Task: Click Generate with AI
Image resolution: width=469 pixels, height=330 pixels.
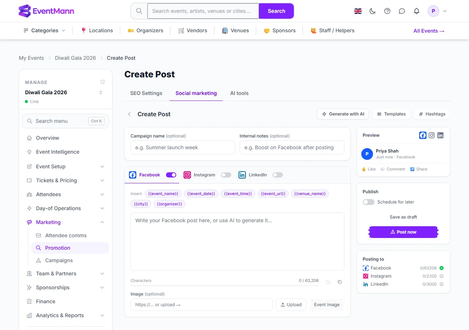Action: 343,114
